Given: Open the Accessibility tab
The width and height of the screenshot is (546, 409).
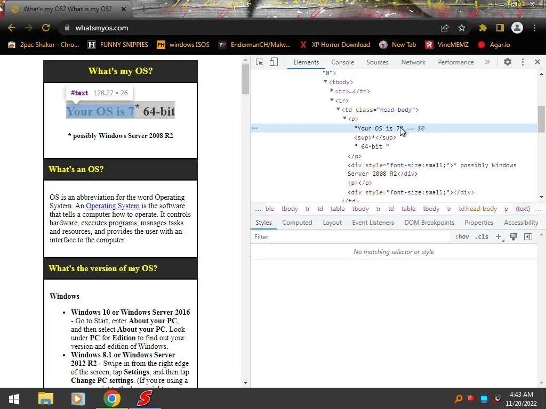Looking at the screenshot, I should pyautogui.click(x=521, y=223).
